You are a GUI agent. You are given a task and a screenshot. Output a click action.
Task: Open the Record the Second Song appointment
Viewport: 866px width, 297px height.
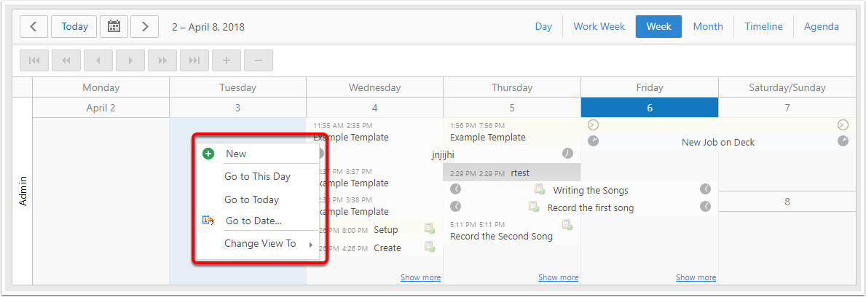click(501, 236)
